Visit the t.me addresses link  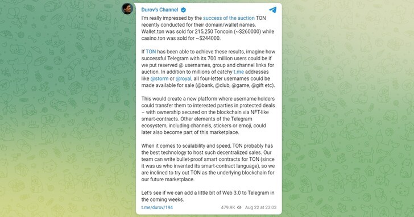coord(239,72)
